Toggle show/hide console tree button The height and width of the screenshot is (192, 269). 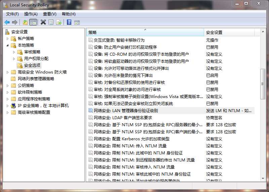tap(33, 22)
